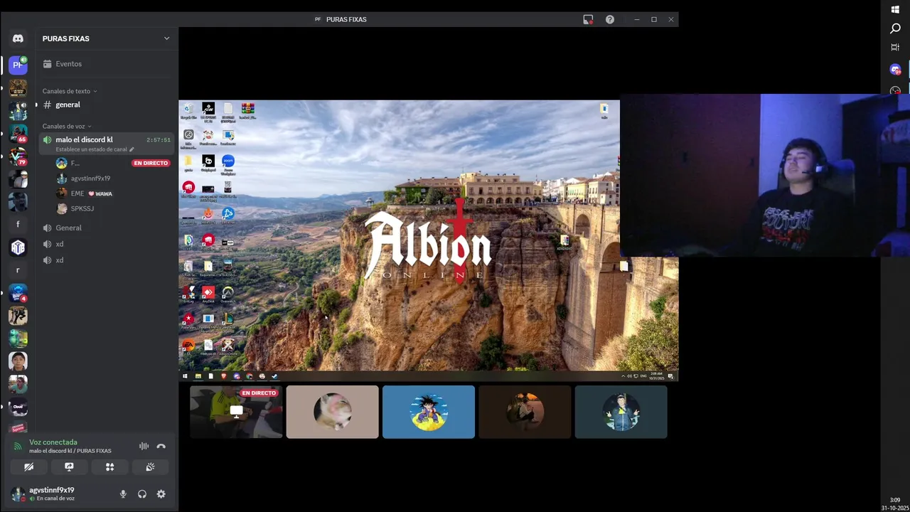Open the inbox icon in title bar
Screen dimensions: 910x512
588,19
